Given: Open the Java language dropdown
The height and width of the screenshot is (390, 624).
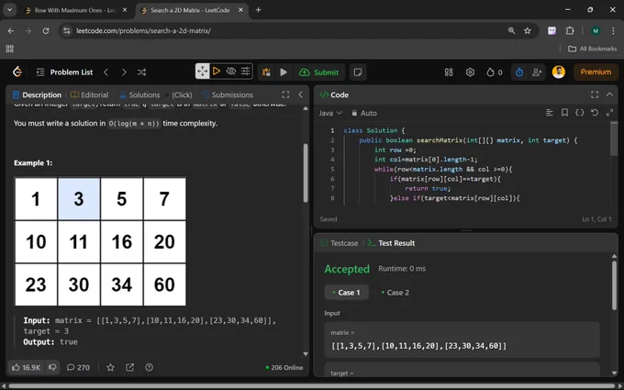Looking at the screenshot, I should point(330,113).
